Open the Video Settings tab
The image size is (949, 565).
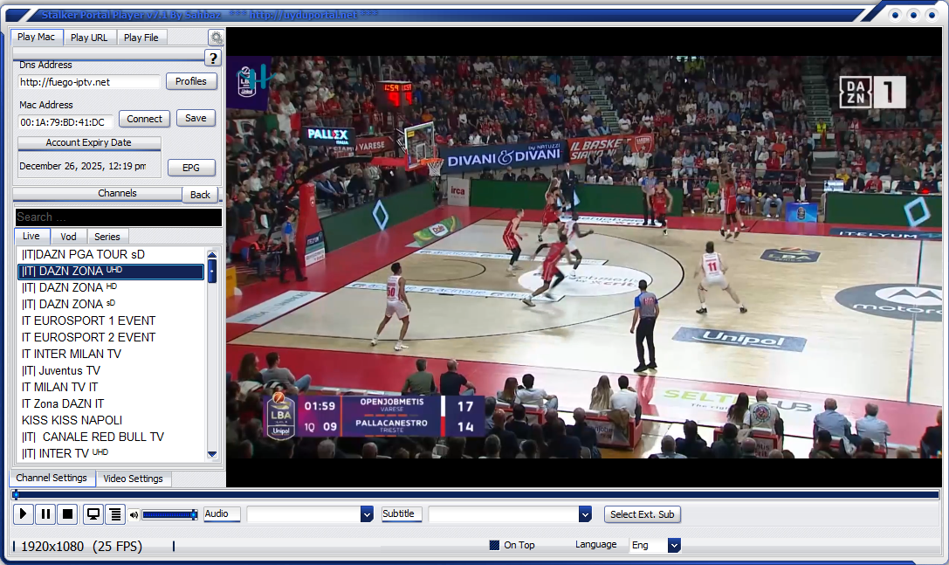tap(134, 479)
